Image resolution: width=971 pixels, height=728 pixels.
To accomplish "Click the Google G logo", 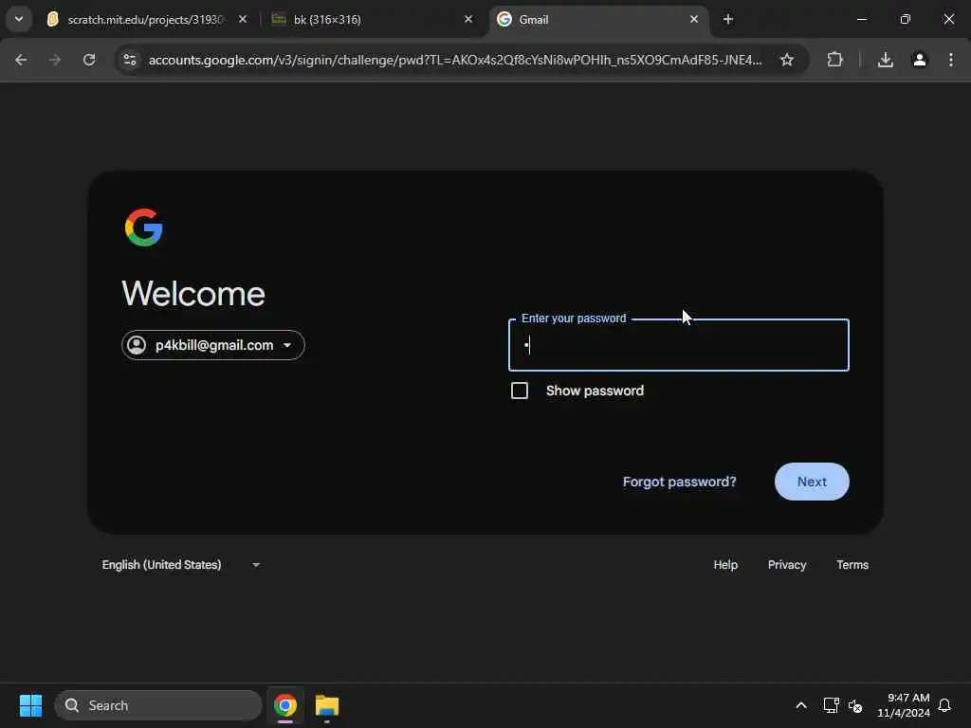I will [x=144, y=227].
